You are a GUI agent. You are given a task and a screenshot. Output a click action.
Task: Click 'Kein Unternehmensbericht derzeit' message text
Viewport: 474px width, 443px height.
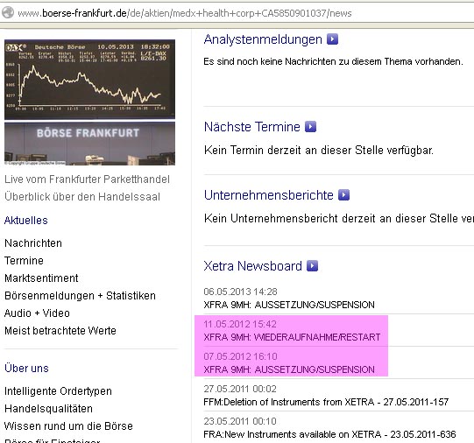click(339, 218)
